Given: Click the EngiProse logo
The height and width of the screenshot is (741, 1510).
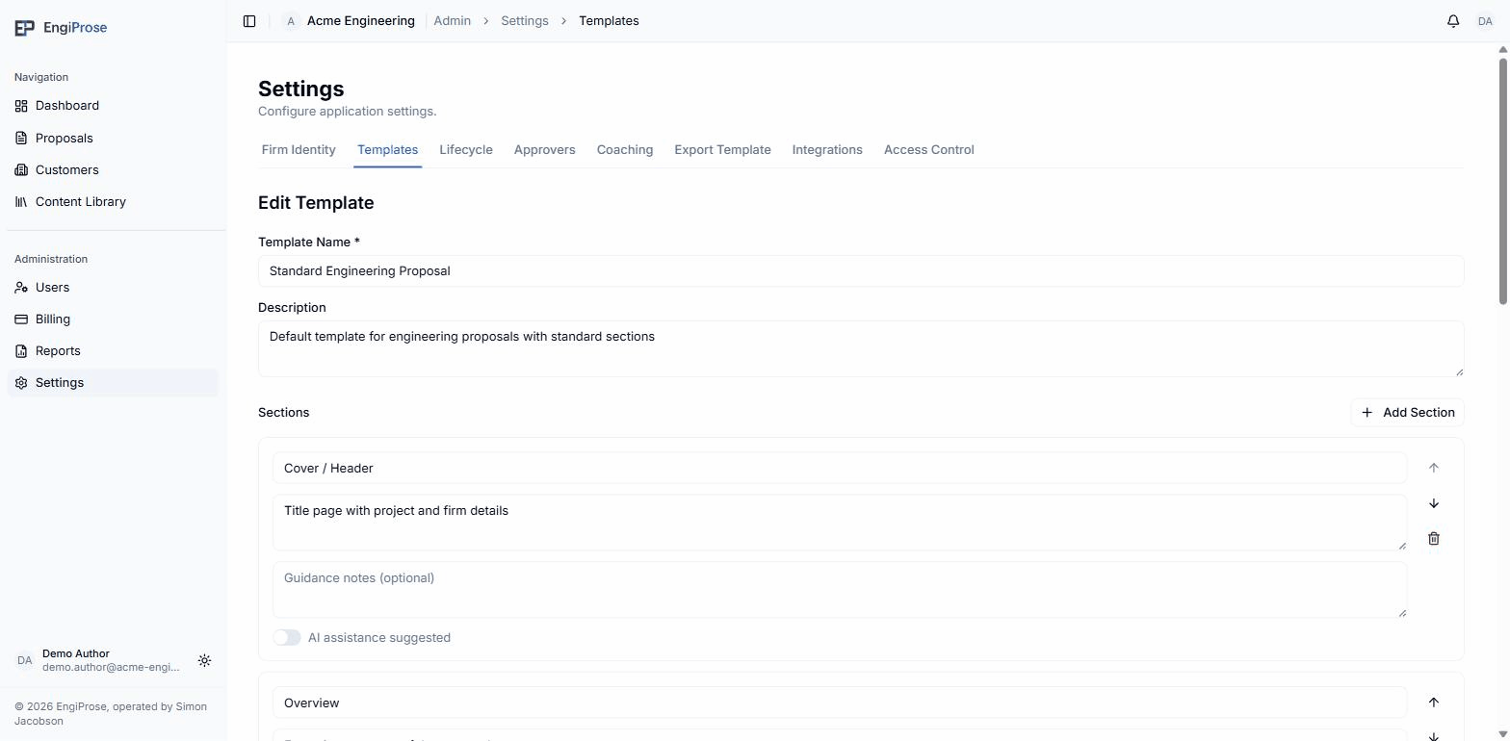Looking at the screenshot, I should (61, 28).
